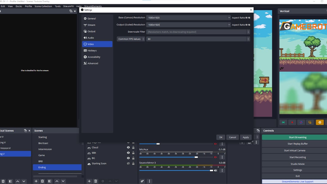Open the Scene Collection menu

(x=43, y=6)
